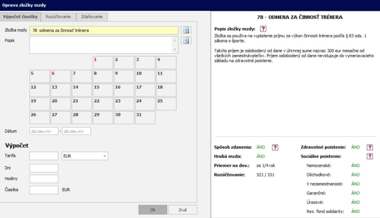Click the Čiastka amount field
This screenshot has height=218, width=380.
point(44,190)
